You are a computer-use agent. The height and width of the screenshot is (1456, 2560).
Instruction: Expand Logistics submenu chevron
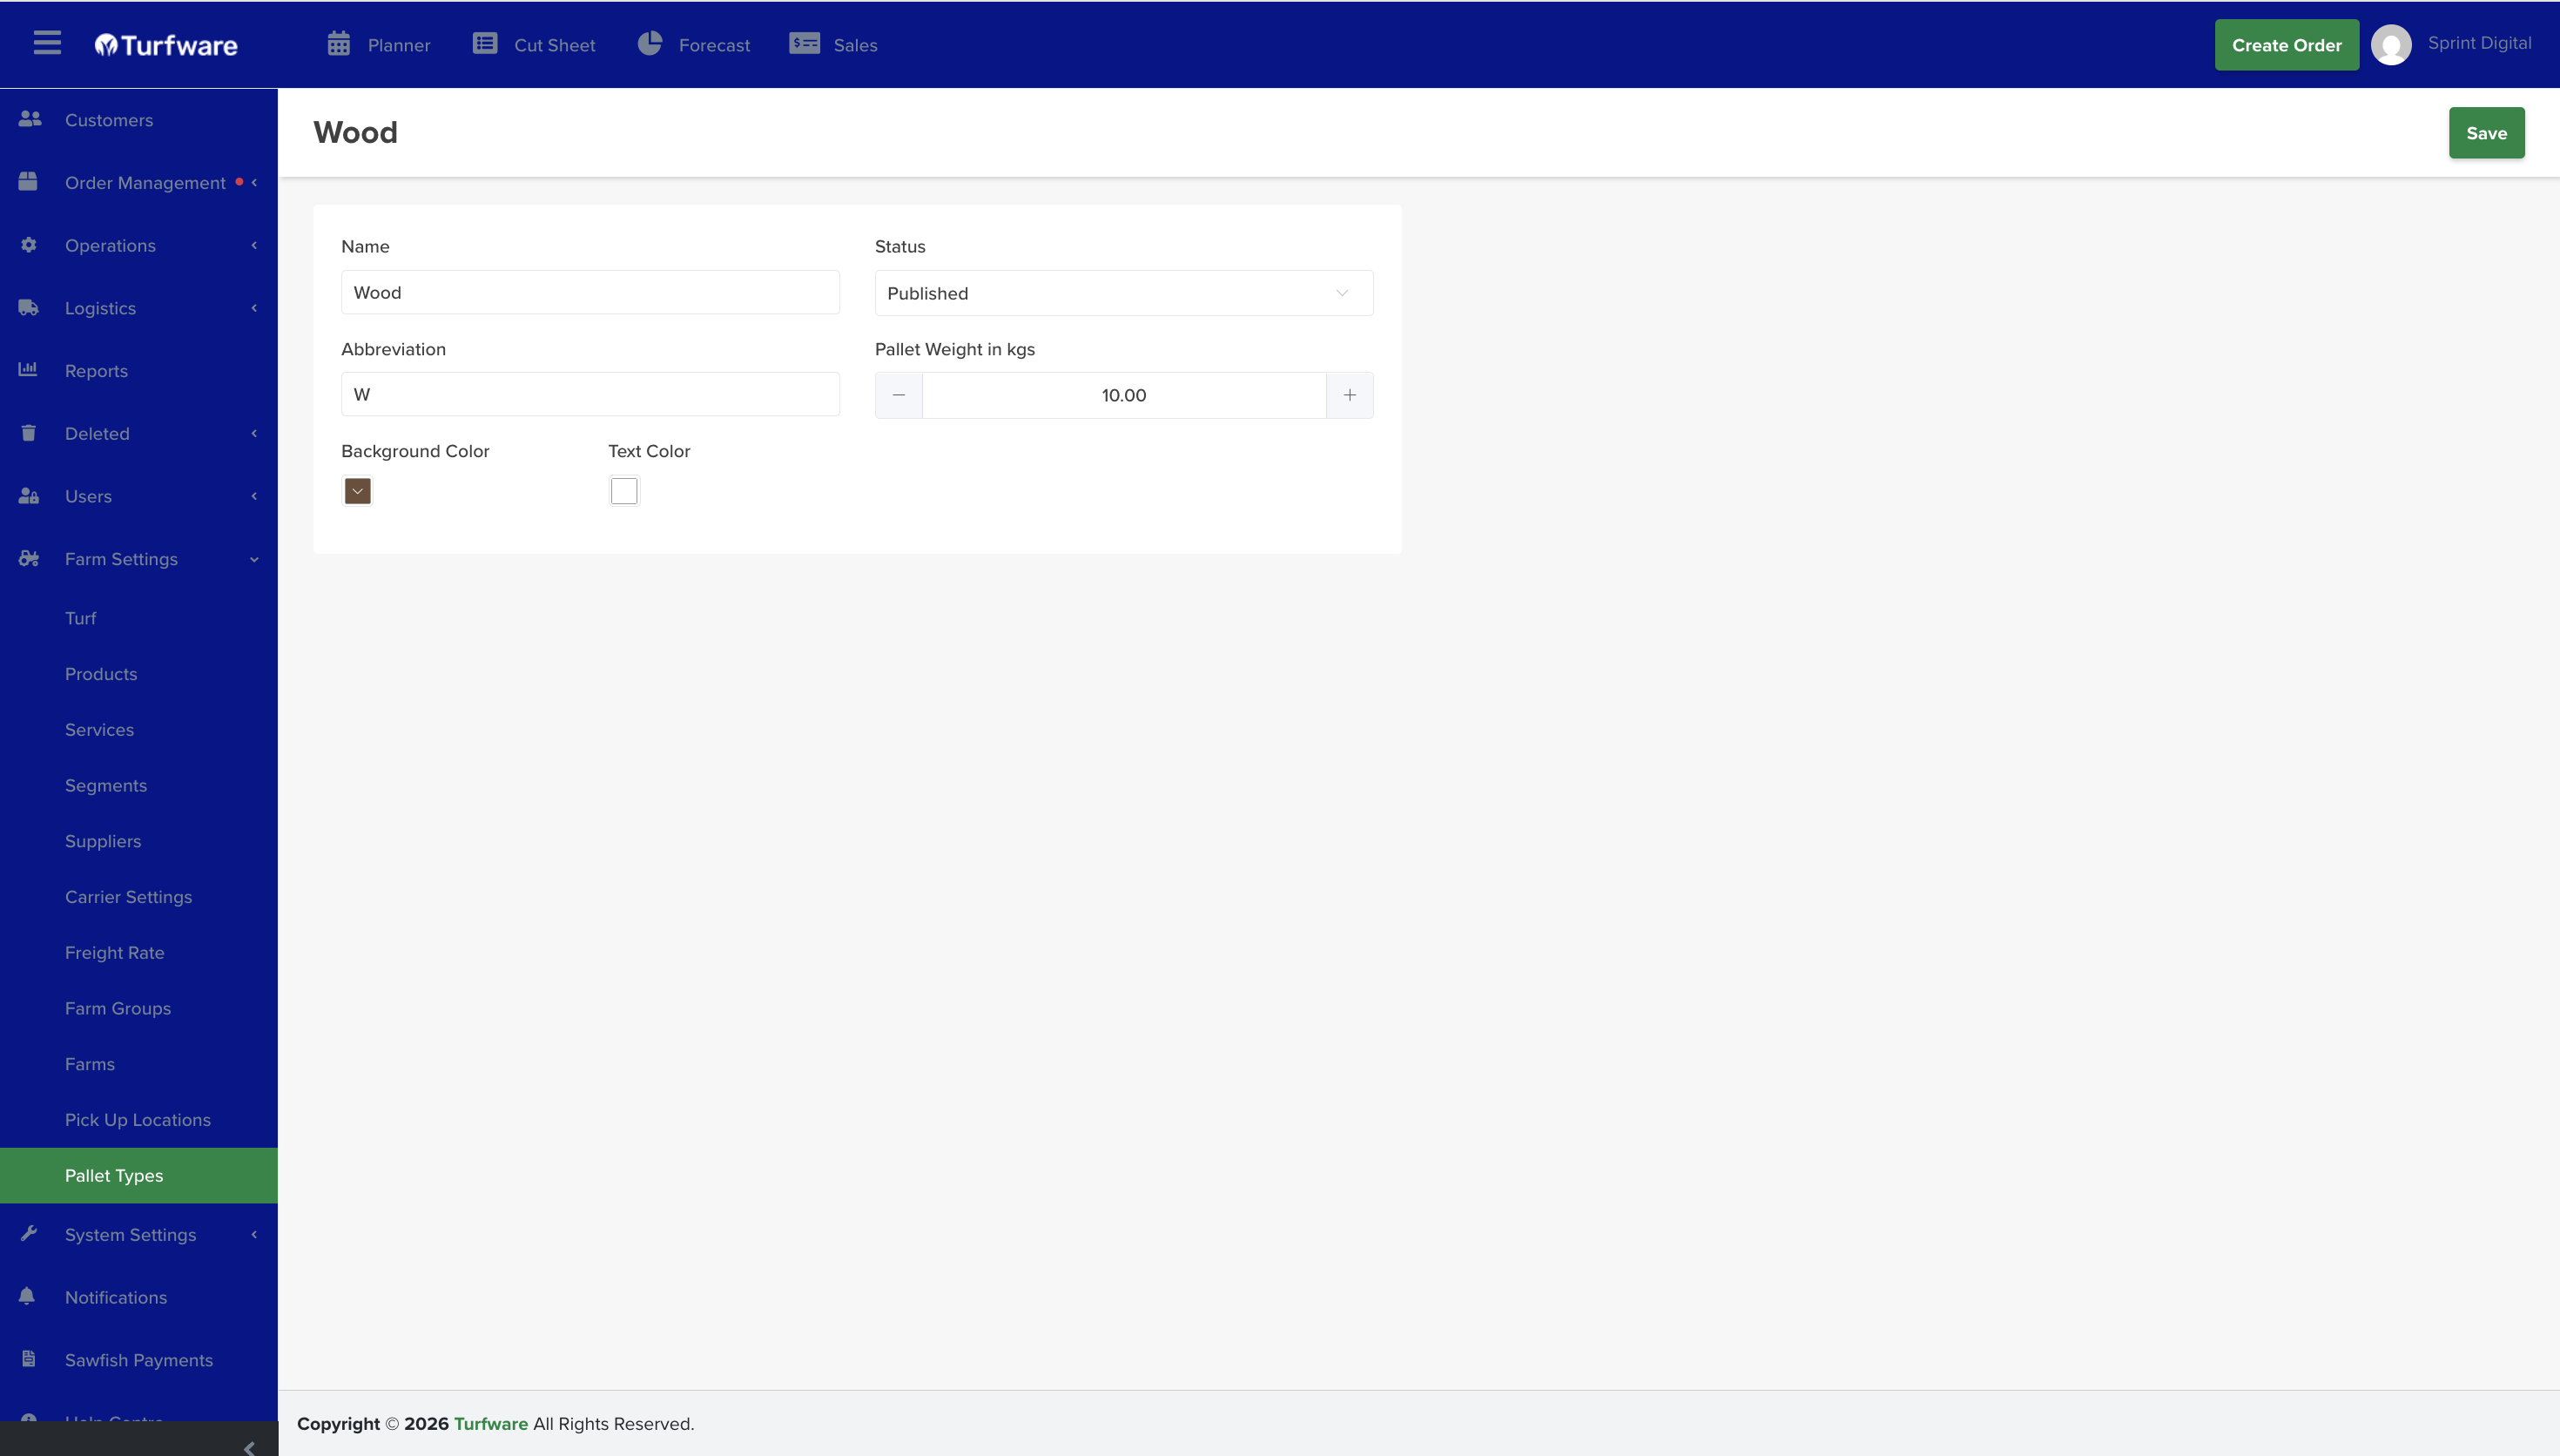pos(254,308)
